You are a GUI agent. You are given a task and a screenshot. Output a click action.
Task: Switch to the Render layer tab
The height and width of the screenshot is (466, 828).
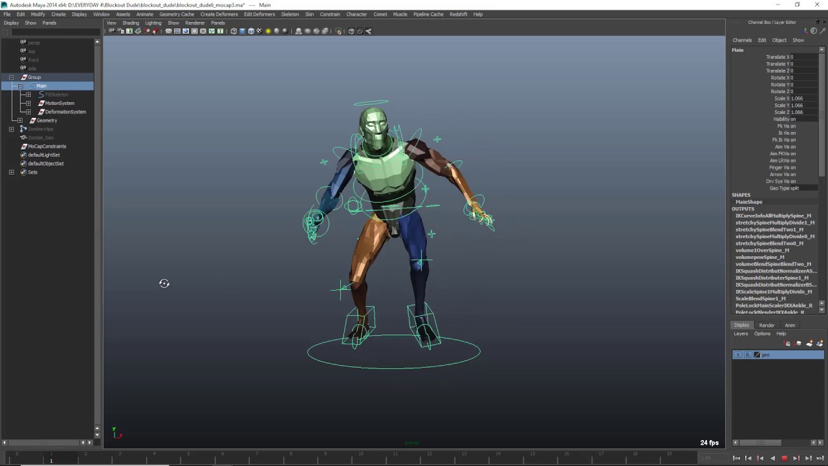[767, 325]
